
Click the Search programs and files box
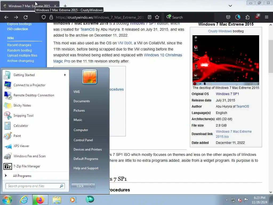click(35, 186)
